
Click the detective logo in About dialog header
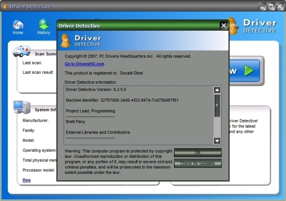66,41
